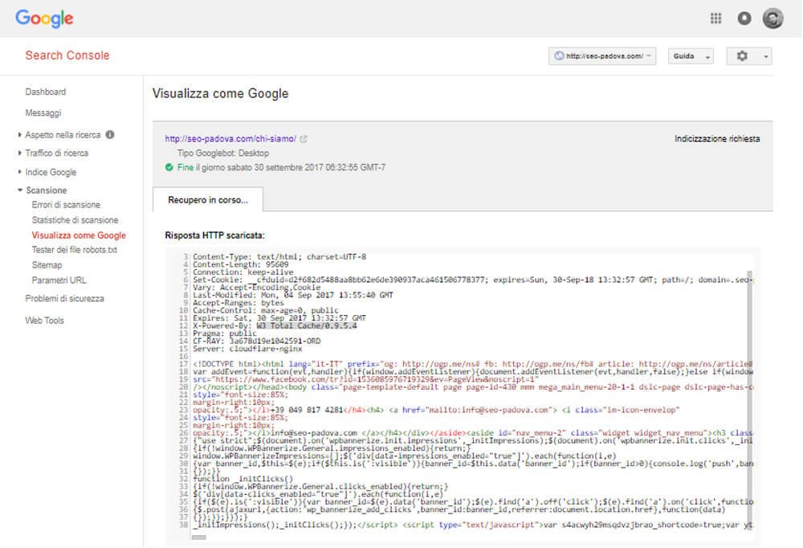Viewport: 803px width, 548px height.
Task: Click the info icon beside Aspetto nella ricerca
Action: tap(109, 135)
